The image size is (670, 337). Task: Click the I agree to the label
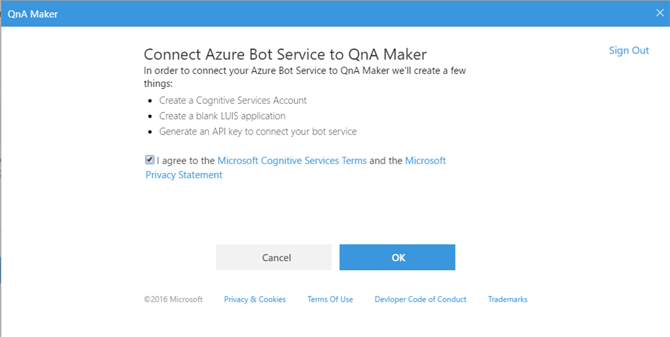coord(186,161)
